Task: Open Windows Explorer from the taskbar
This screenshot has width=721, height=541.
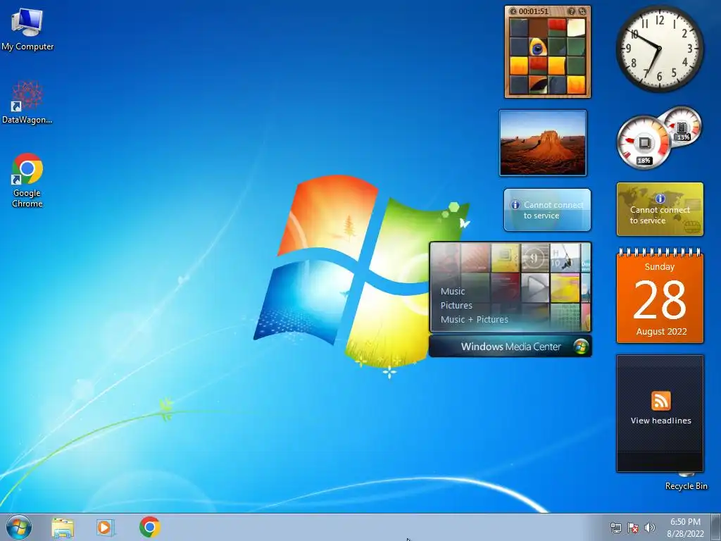Action: click(63, 528)
